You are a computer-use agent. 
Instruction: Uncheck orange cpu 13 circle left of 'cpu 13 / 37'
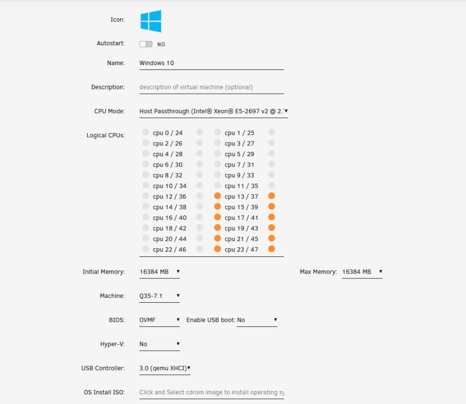coord(218,196)
